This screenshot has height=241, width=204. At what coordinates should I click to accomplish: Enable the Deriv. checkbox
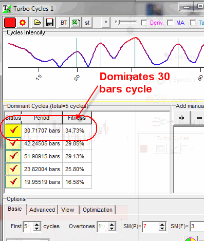coord(144,23)
